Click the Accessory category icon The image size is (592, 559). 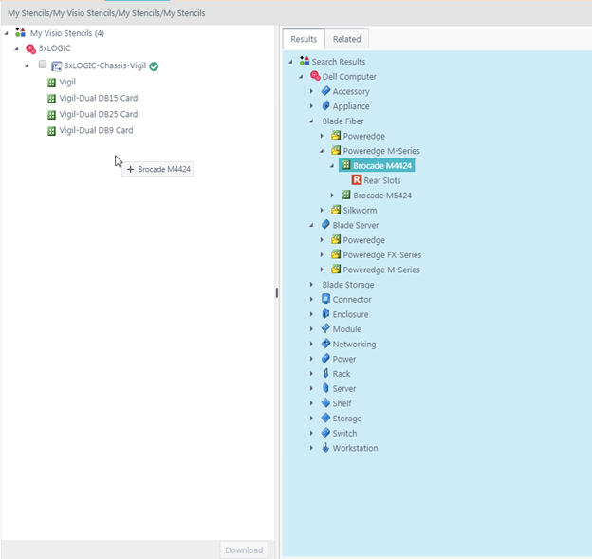[325, 91]
